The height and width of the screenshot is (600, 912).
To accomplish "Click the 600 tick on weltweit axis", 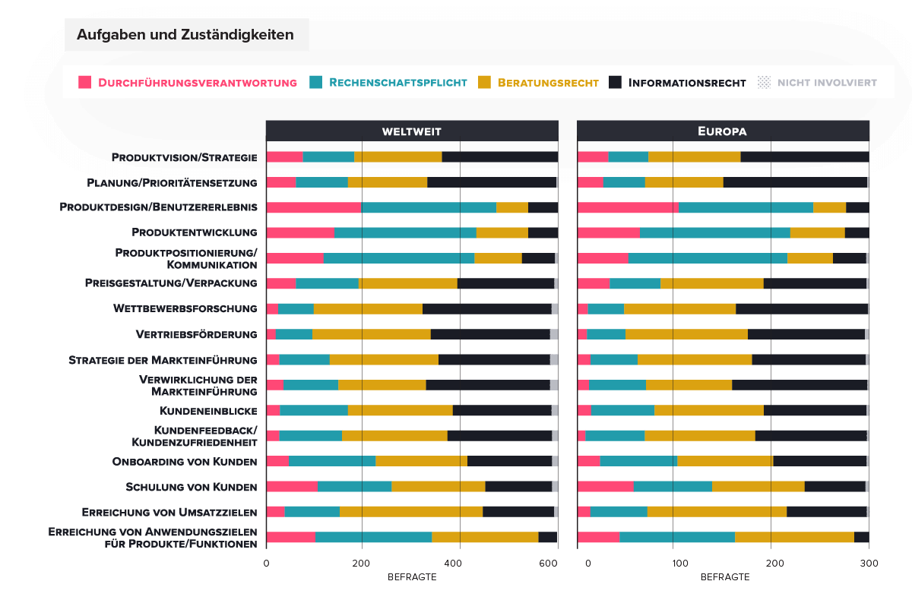I will click(548, 564).
